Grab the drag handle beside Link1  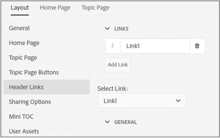112,46
